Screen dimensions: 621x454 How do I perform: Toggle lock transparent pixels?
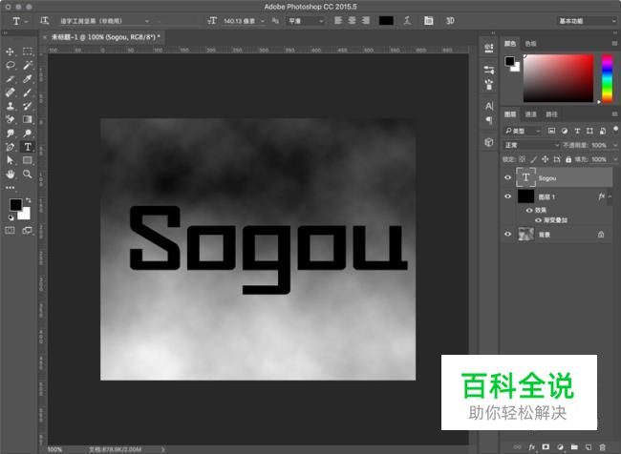[523, 159]
